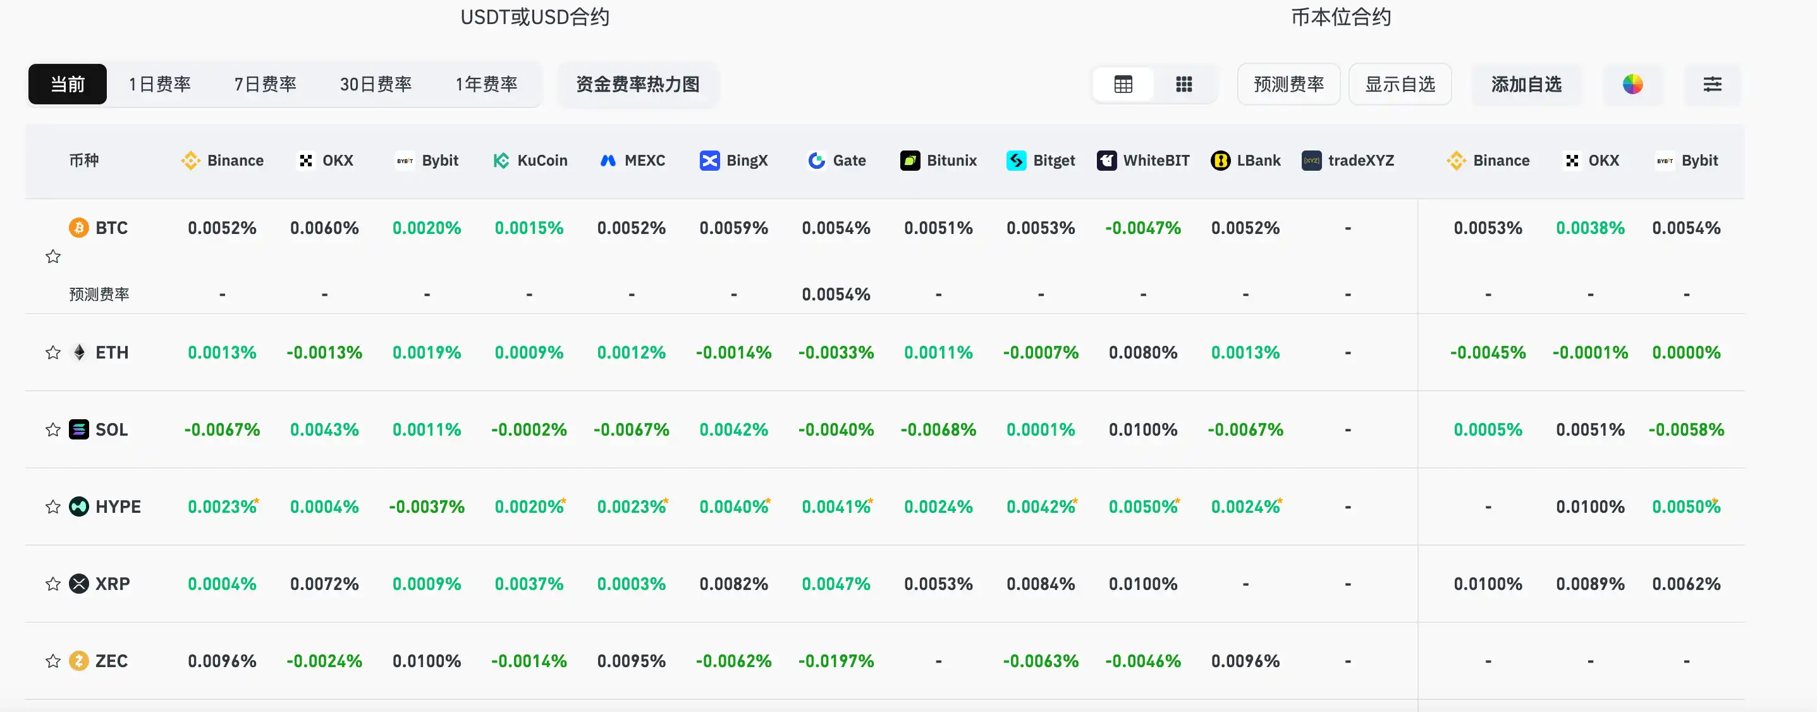Click 显示自选 show favorites button

(1400, 85)
